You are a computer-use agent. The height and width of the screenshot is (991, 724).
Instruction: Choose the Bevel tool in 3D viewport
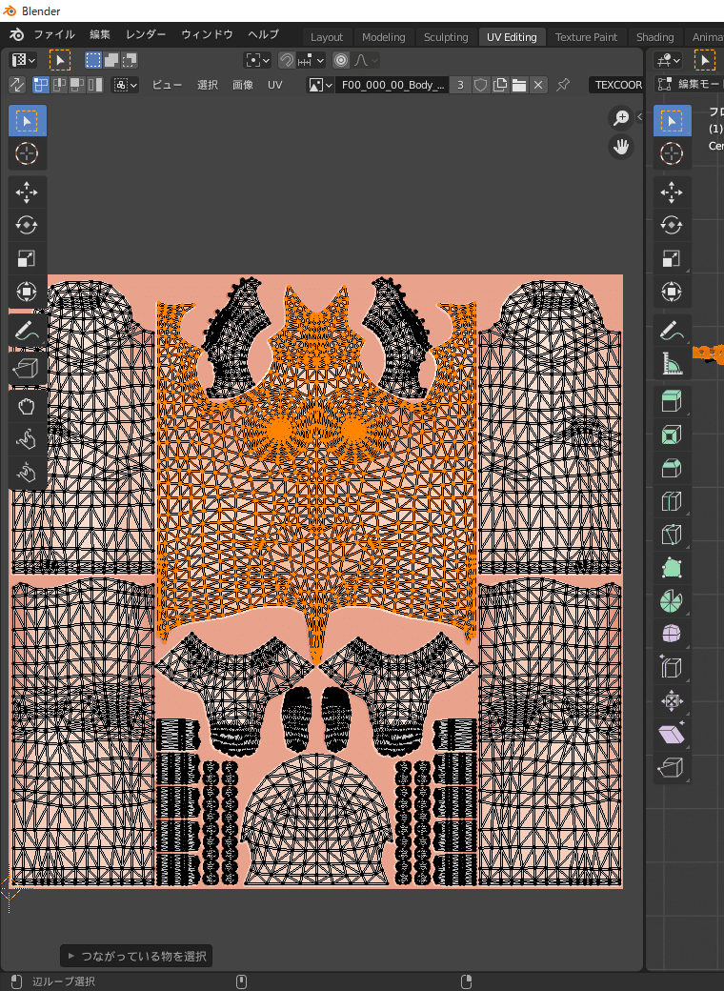coord(672,468)
